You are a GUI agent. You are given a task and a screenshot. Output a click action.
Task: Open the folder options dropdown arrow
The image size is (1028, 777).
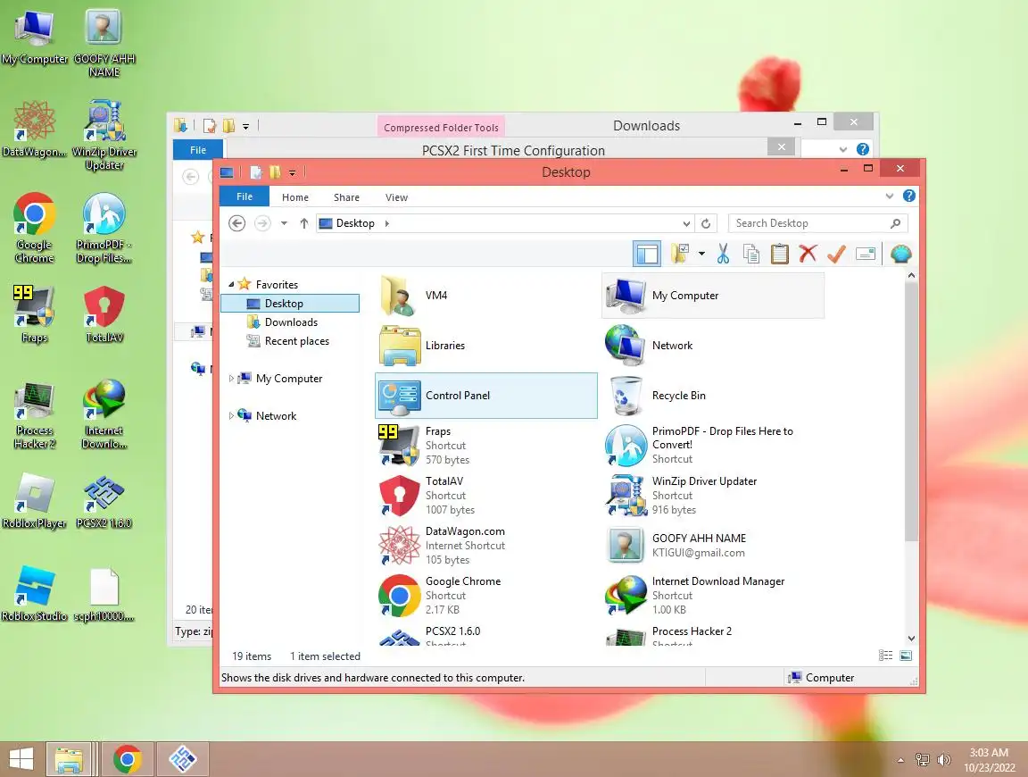(x=701, y=254)
